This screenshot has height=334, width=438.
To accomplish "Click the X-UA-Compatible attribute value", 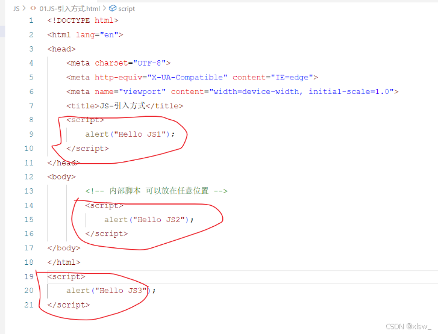I will click(187, 77).
